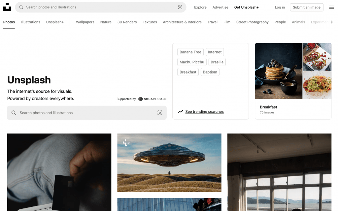Select the Architecture & Interiors category
The height and width of the screenshot is (211, 338).
(x=182, y=22)
